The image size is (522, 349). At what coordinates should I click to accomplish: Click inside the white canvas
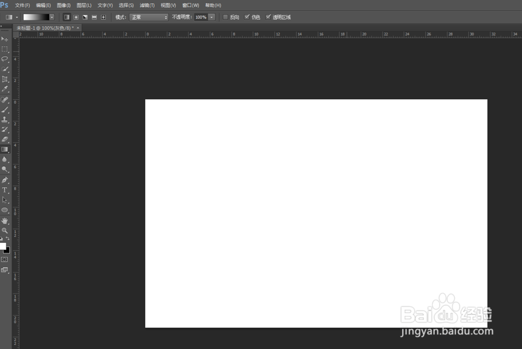point(316,213)
